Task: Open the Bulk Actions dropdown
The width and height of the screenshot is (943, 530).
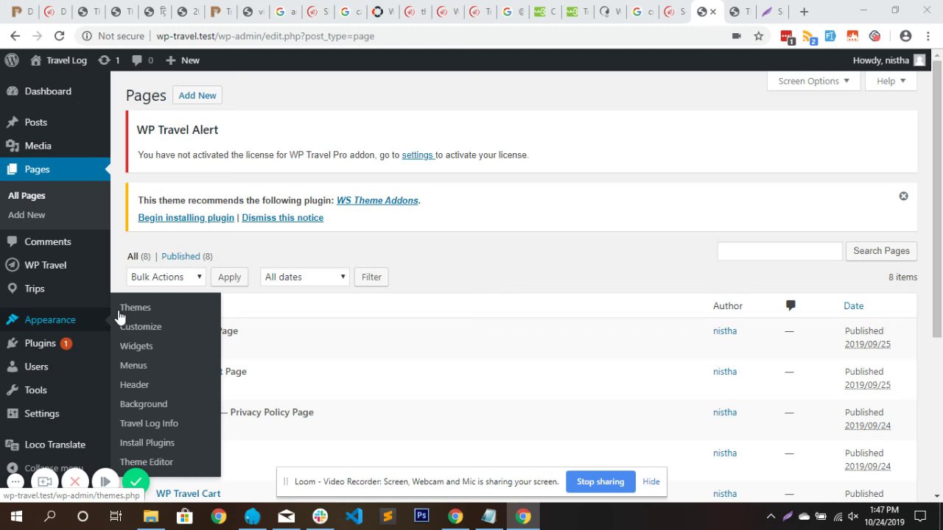Action: [x=166, y=277]
